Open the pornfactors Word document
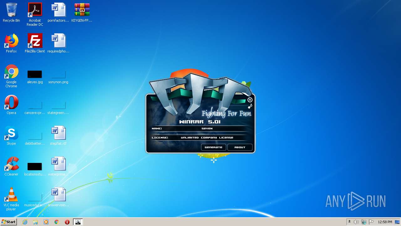 58,13
